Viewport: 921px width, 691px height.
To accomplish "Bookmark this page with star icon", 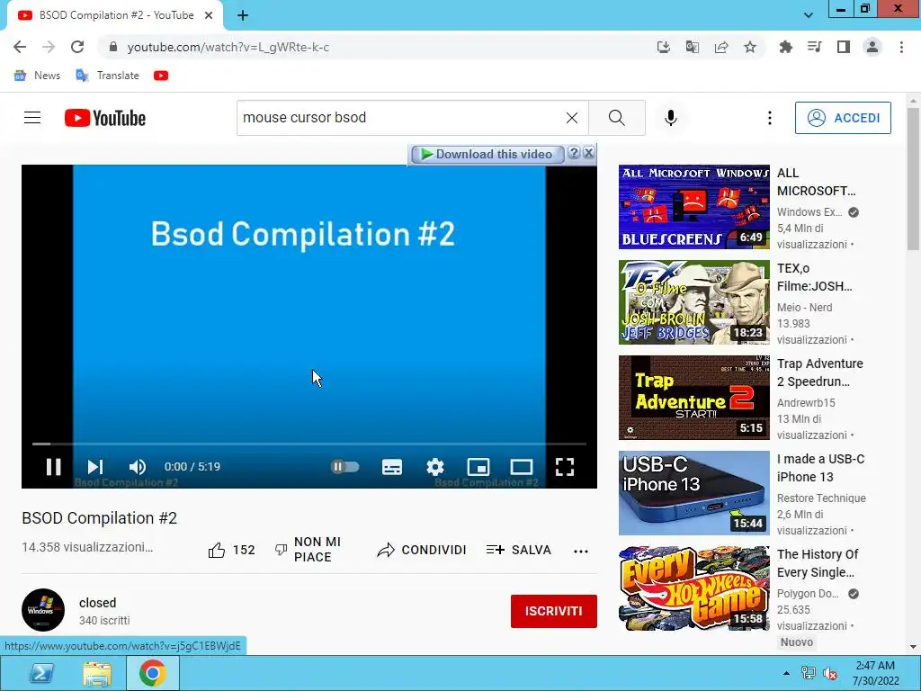I will (x=750, y=47).
